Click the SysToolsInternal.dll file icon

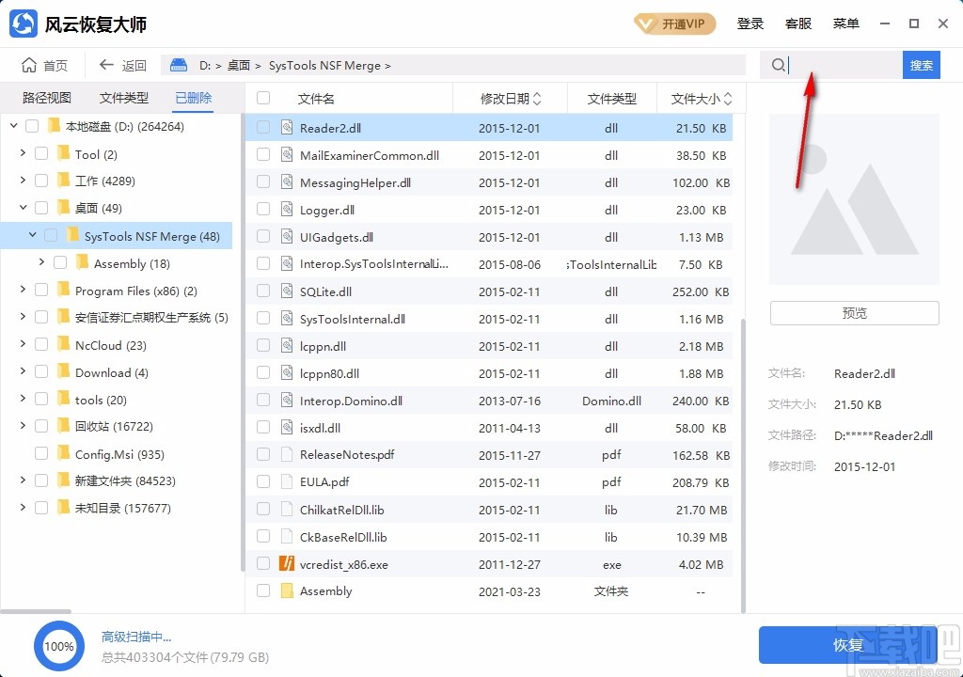pos(287,318)
